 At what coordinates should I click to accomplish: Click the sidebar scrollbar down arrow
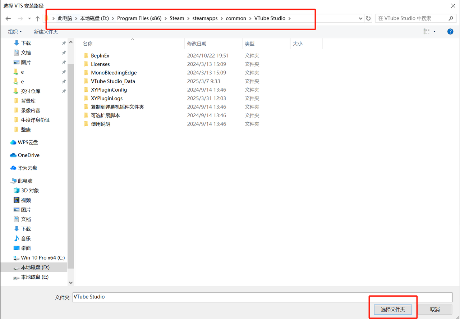click(x=70, y=283)
